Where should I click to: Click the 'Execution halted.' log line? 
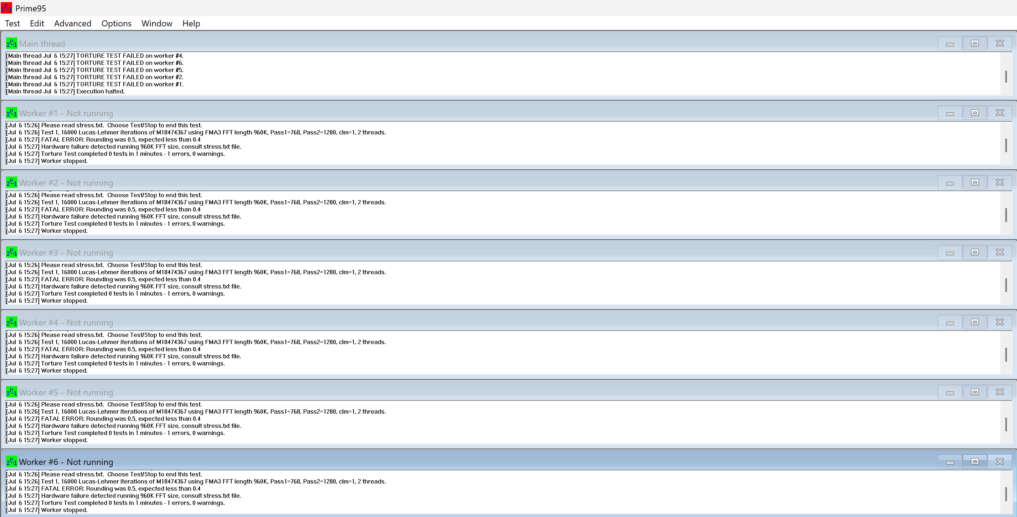pos(66,91)
